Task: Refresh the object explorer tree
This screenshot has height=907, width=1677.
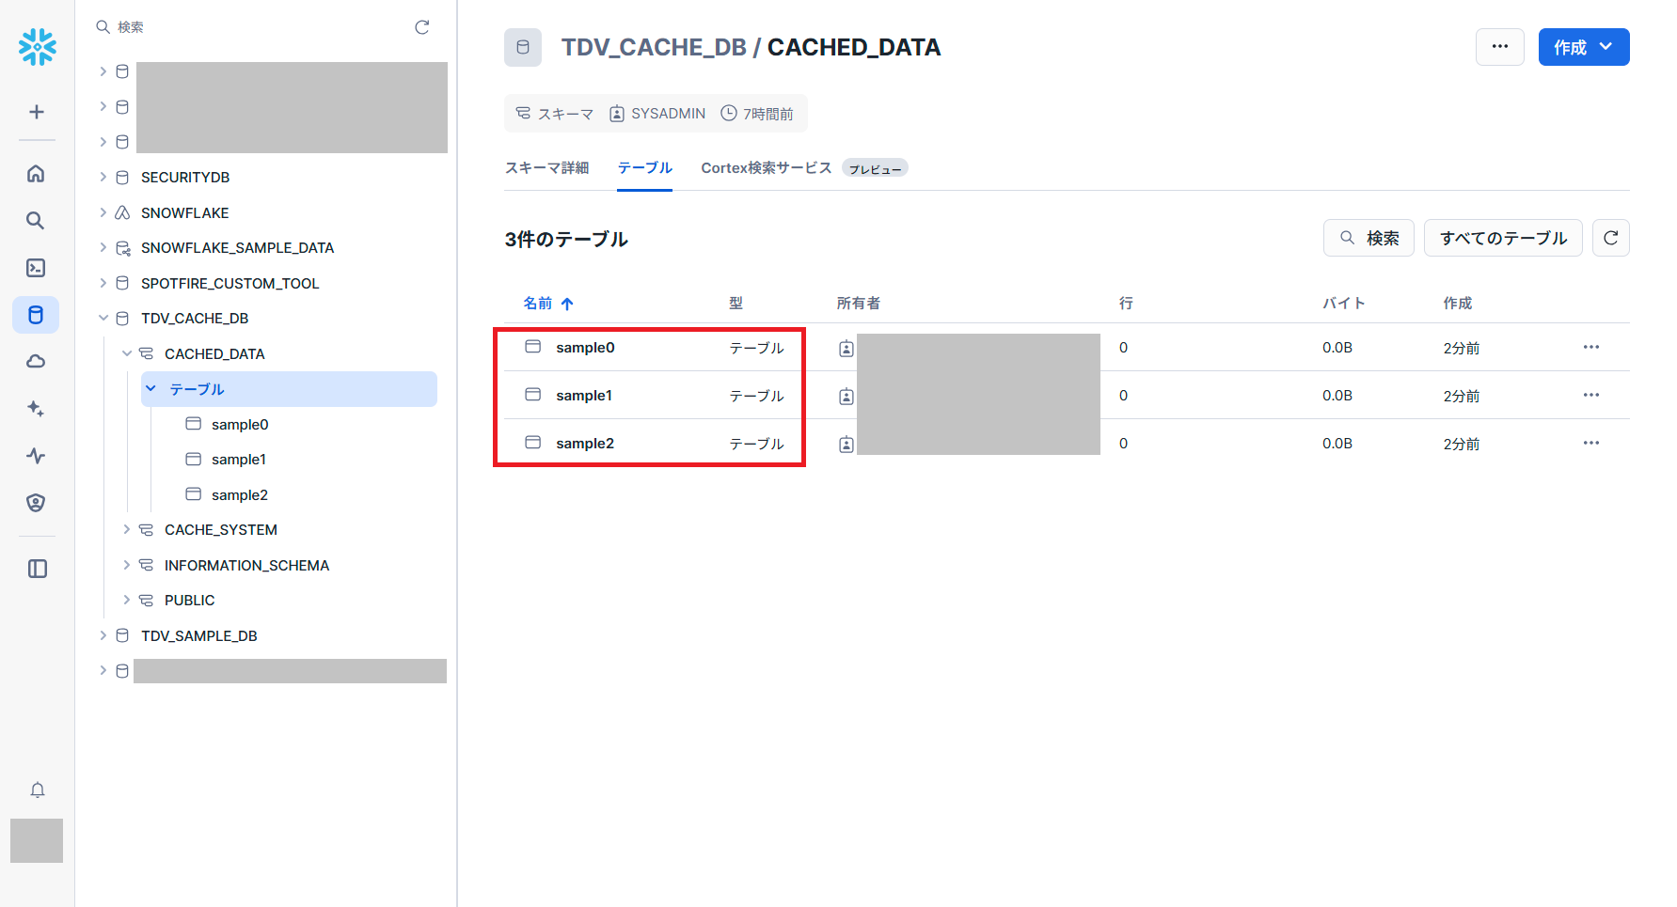Action: [x=422, y=27]
